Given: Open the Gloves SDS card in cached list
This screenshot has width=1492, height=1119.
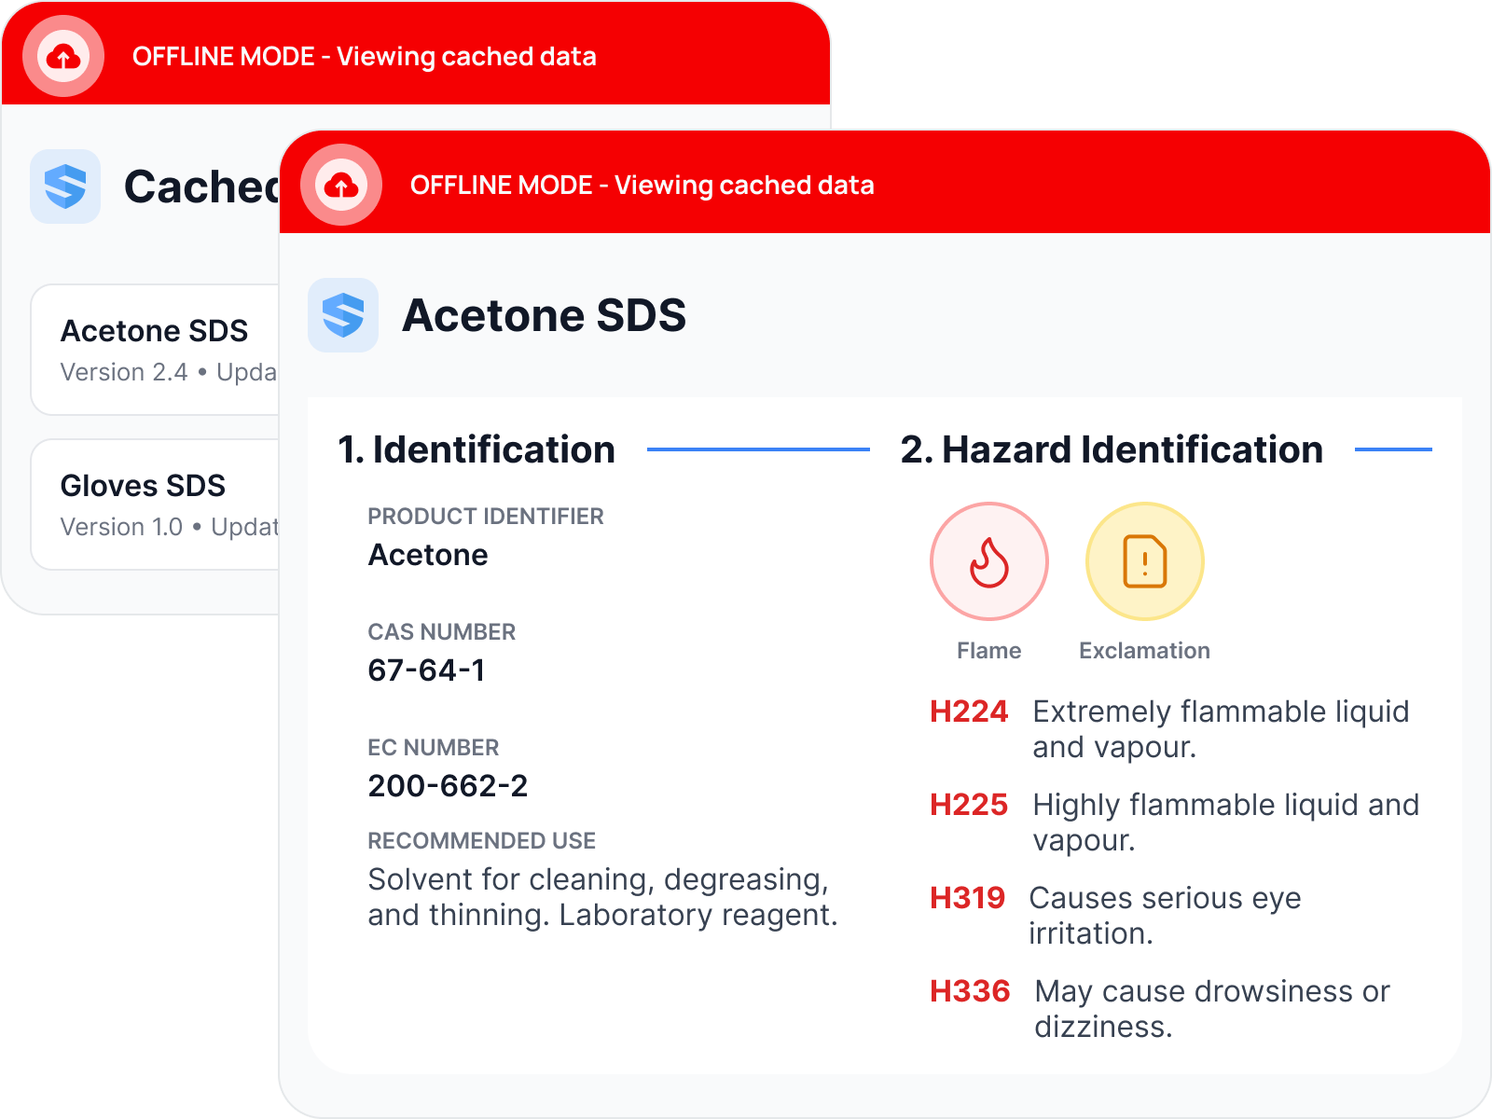Looking at the screenshot, I should tap(156, 504).
